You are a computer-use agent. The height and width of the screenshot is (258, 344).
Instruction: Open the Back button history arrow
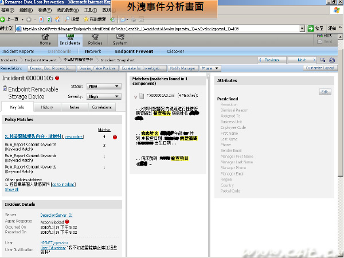coord(22,19)
